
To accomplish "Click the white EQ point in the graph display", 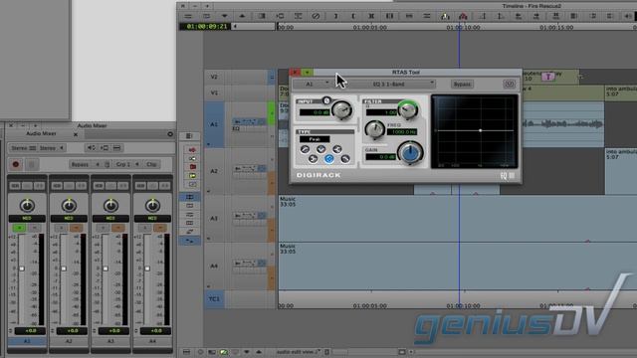I will click(480, 130).
